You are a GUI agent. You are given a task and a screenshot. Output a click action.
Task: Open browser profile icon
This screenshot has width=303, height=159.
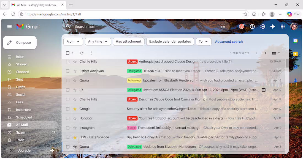[x=272, y=14]
